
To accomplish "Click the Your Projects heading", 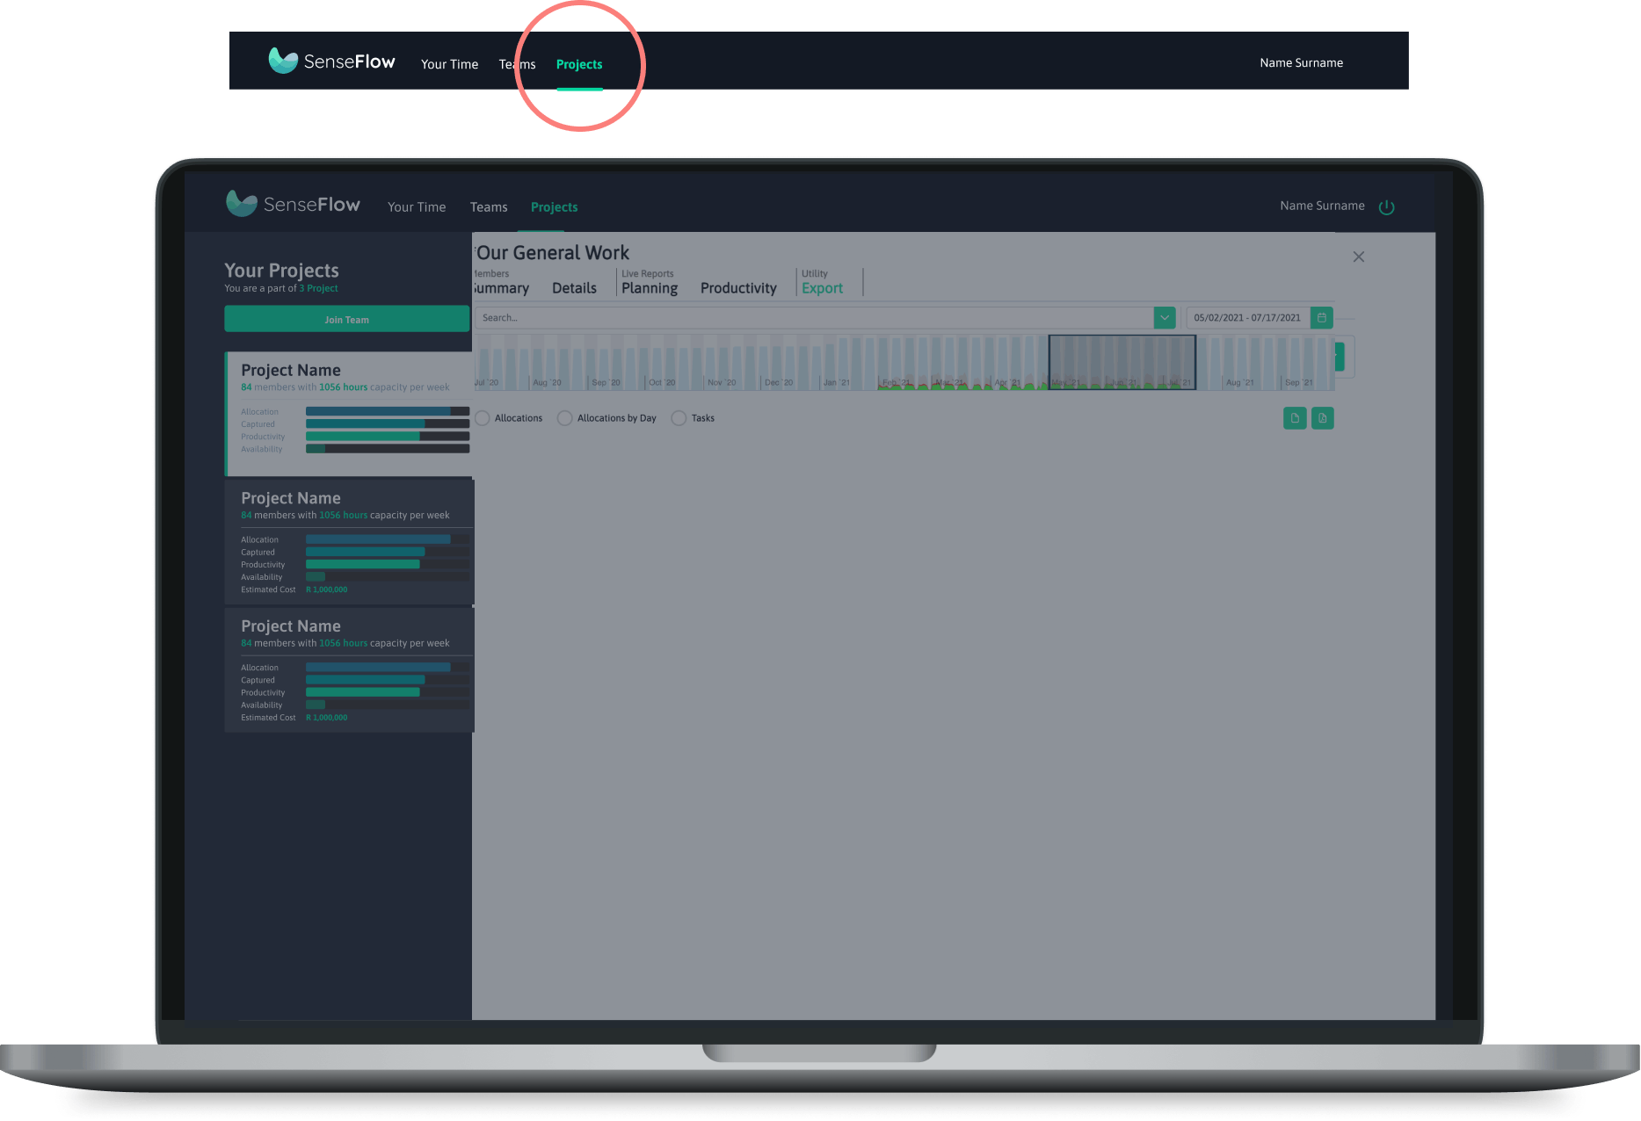I will click(281, 271).
